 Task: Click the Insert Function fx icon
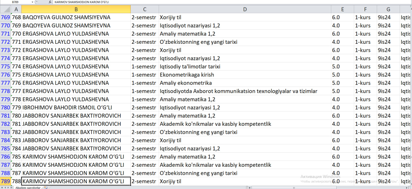click(50, 2)
